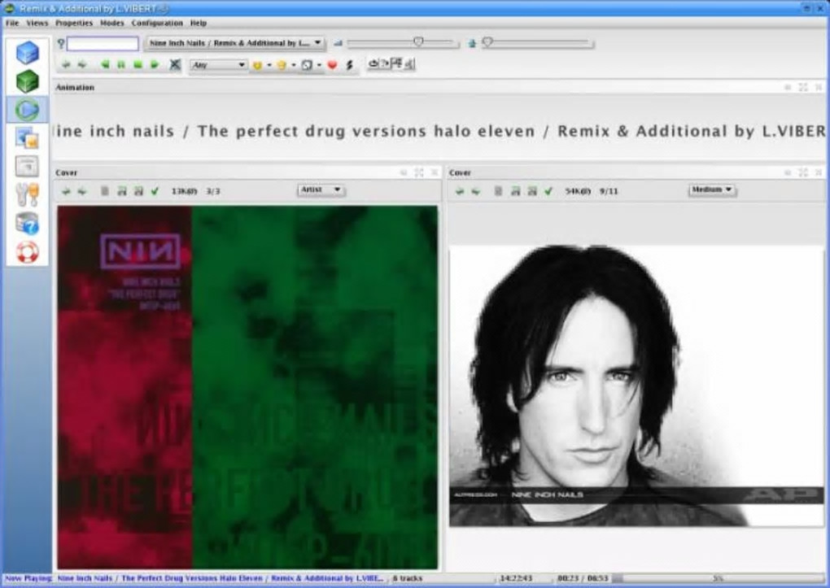Open the Artist dropdown in left Cover panel
The height and width of the screenshot is (588, 830).
321,189
